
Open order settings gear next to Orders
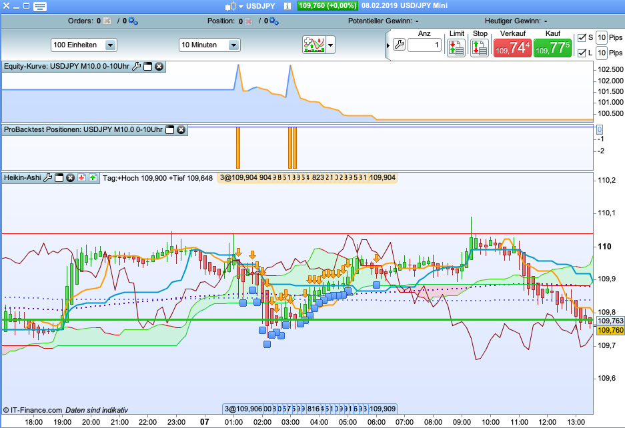coord(133,21)
